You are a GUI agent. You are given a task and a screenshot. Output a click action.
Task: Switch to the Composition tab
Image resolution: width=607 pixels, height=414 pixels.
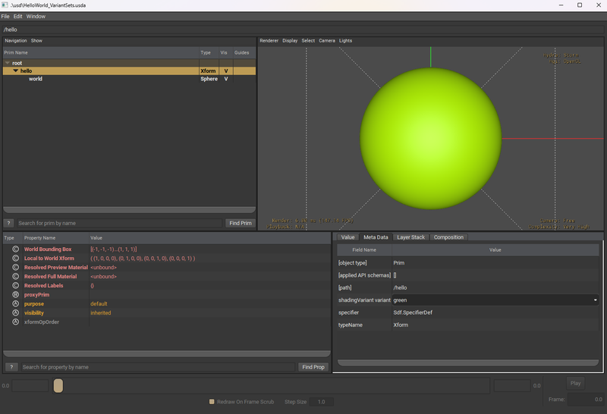coord(448,237)
